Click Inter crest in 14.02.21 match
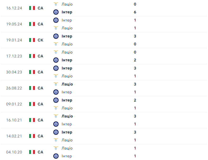Viewport: 208px width, 160px height. [56, 132]
